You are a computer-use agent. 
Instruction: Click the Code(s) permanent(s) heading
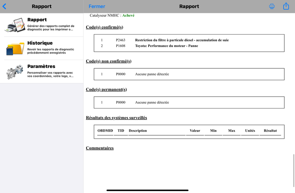(x=106, y=89)
